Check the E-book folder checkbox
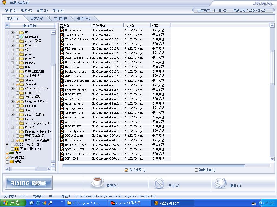Screen dimensions: 277x207 click(18, 45)
